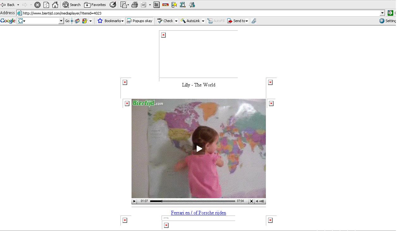This screenshot has width=399, height=231.
Task: Click the green Go arrow beside address bar
Action: (390, 13)
